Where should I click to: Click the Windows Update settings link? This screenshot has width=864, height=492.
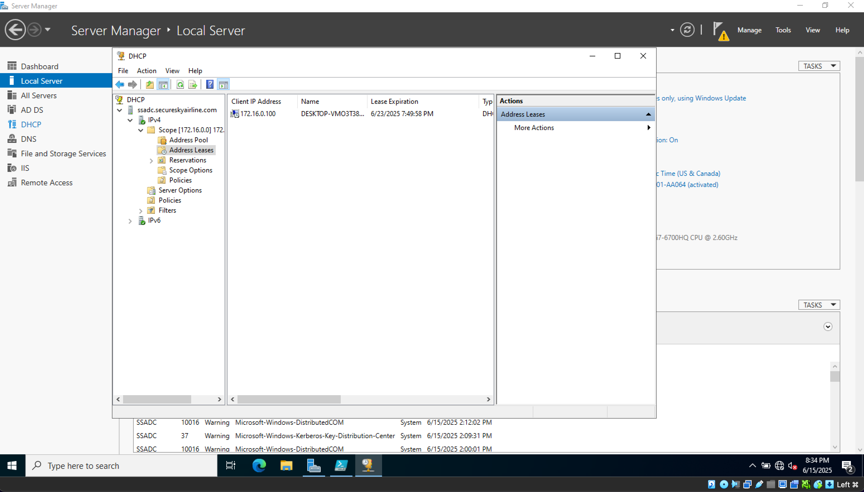tap(701, 98)
